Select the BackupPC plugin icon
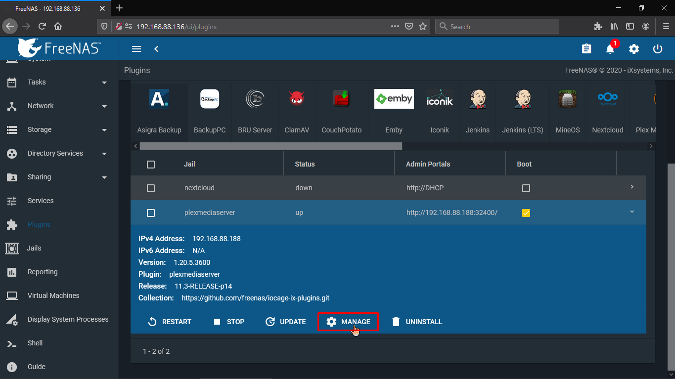 point(210,99)
